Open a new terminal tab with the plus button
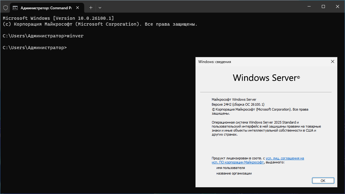 tap(91, 8)
